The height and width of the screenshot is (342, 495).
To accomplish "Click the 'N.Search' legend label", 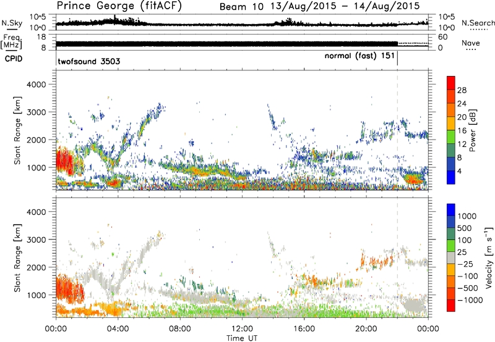I will click(x=478, y=23).
